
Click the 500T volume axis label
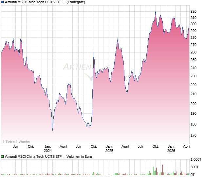[x=195, y=167]
